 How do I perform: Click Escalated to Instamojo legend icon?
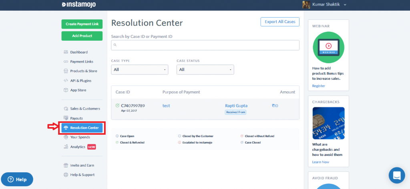click(x=179, y=142)
